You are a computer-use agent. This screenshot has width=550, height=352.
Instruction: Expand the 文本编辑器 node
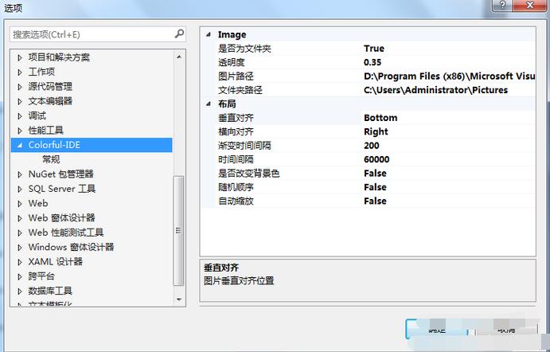tap(20, 101)
